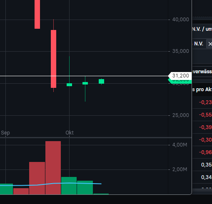
Task: Select the latest green candlestick
Action: pos(102,81)
